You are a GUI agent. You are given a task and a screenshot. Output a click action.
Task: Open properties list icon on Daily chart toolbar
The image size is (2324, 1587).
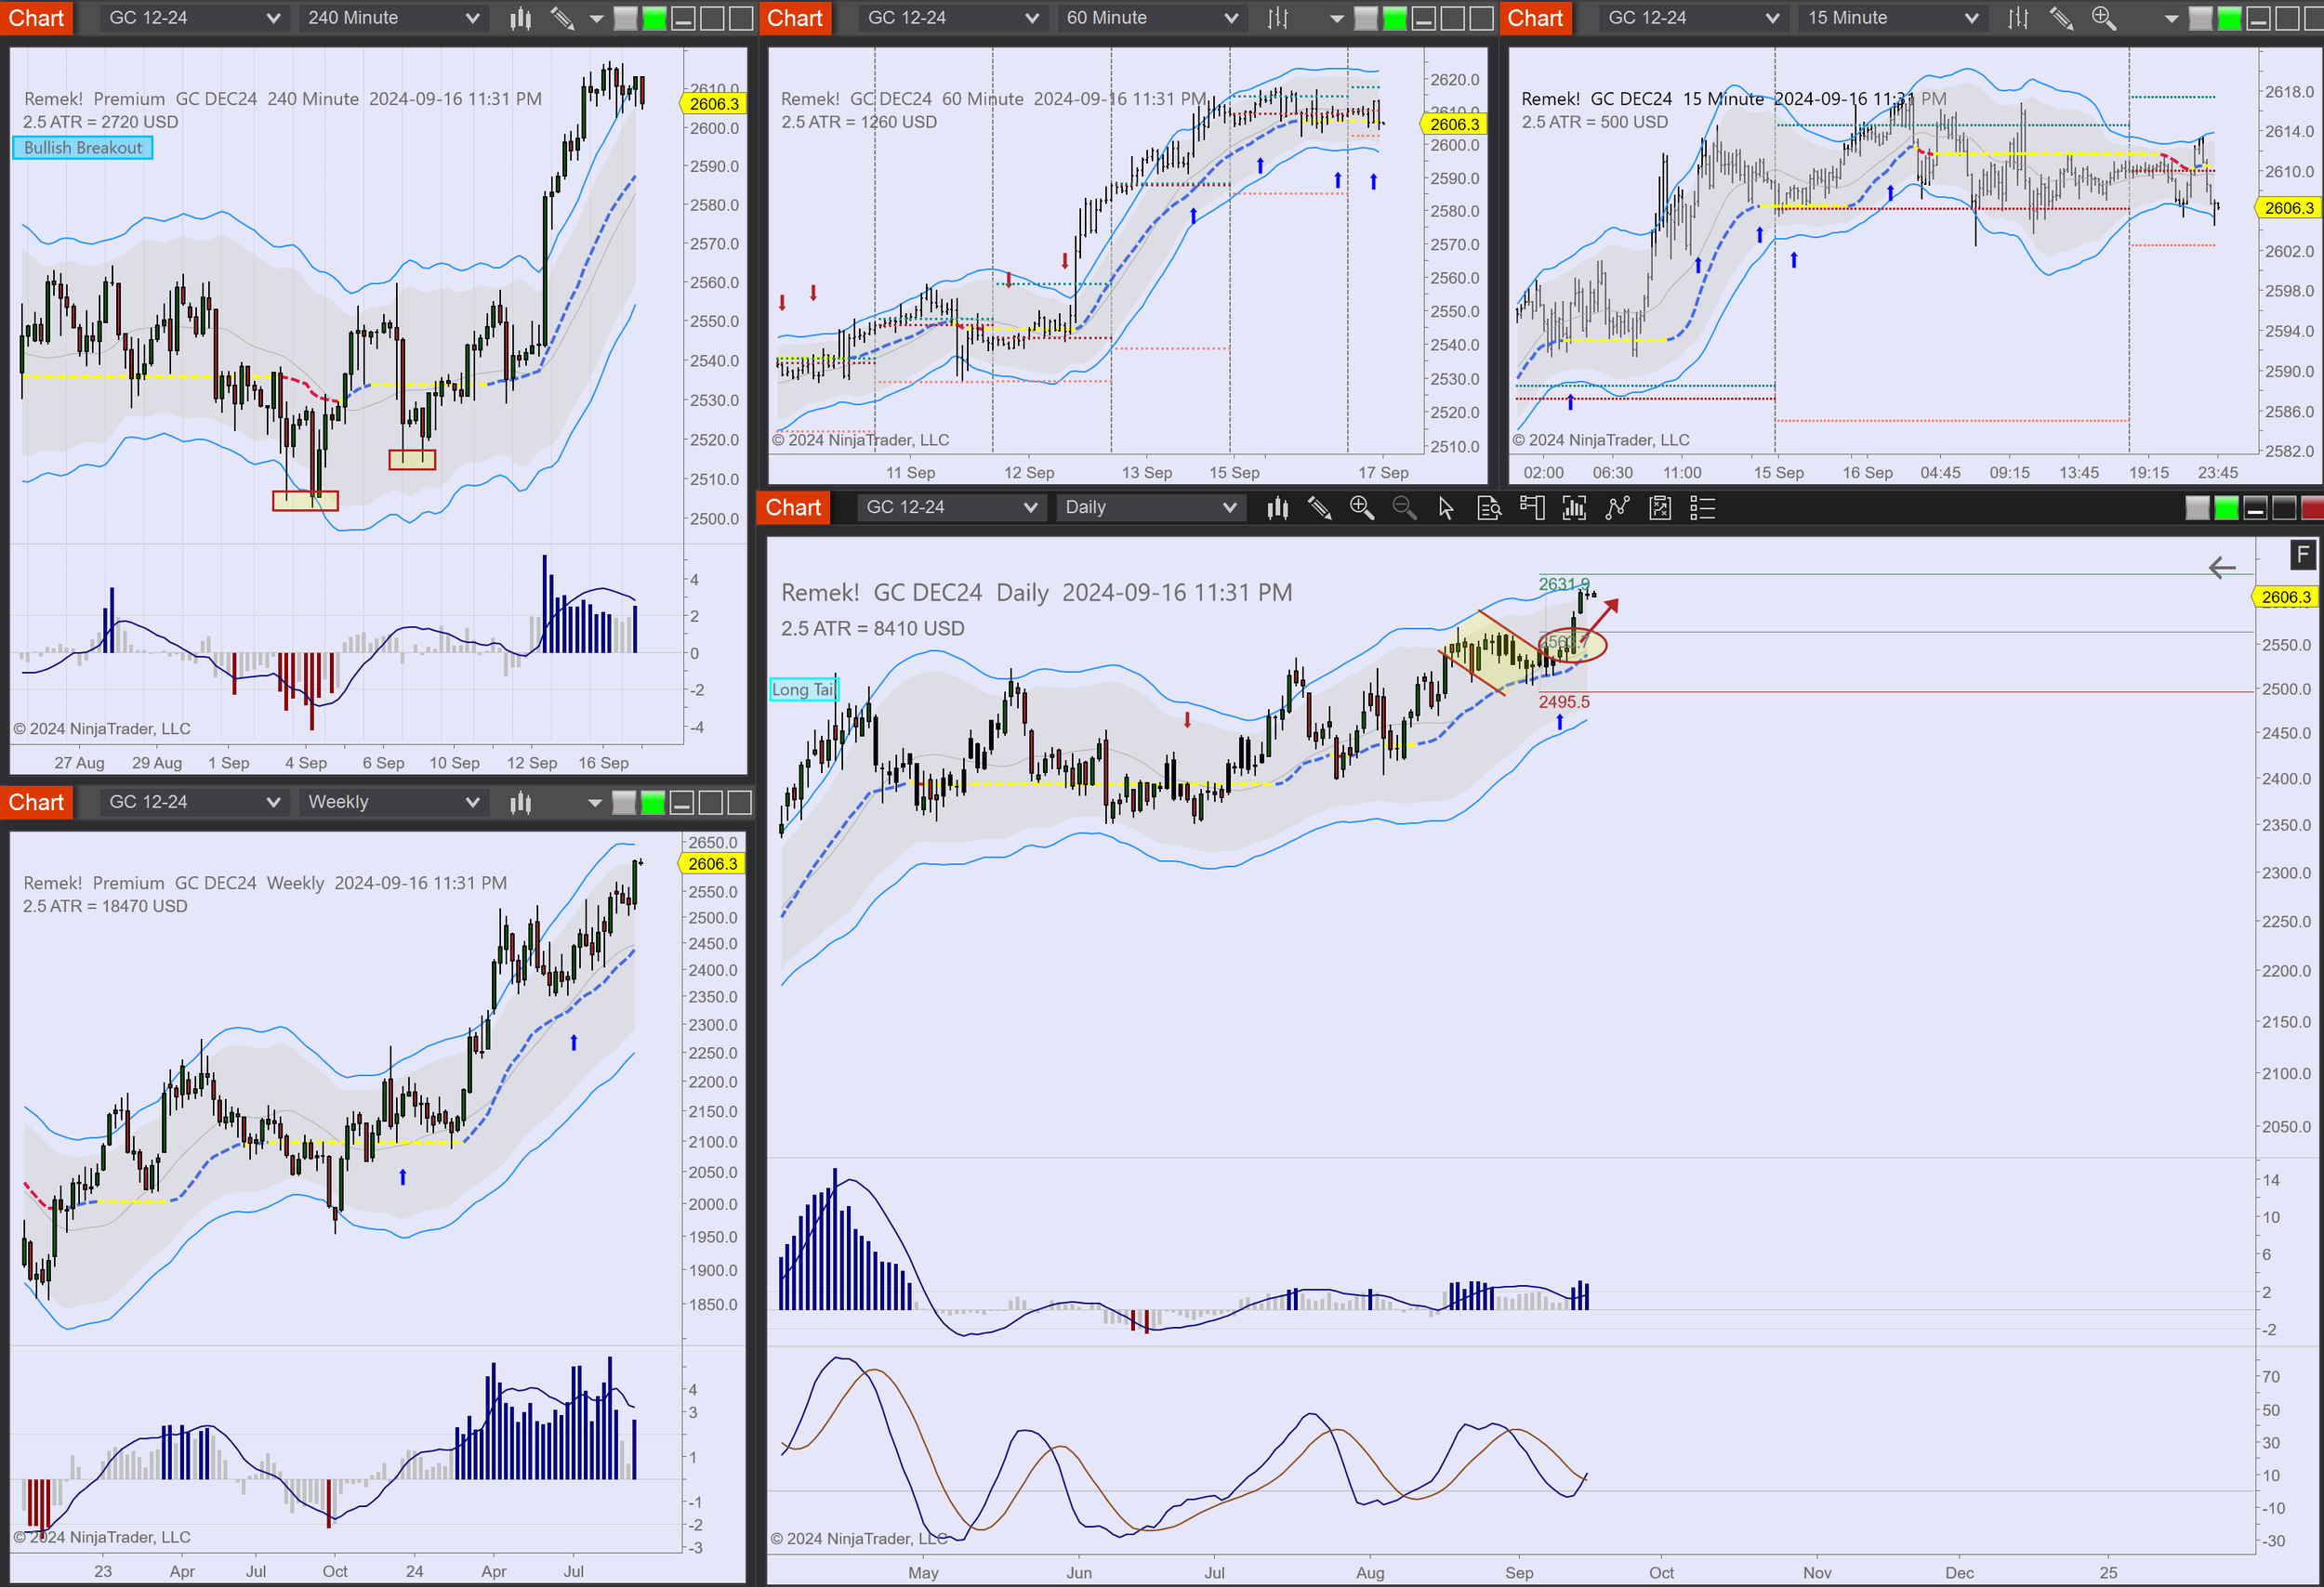point(1702,507)
